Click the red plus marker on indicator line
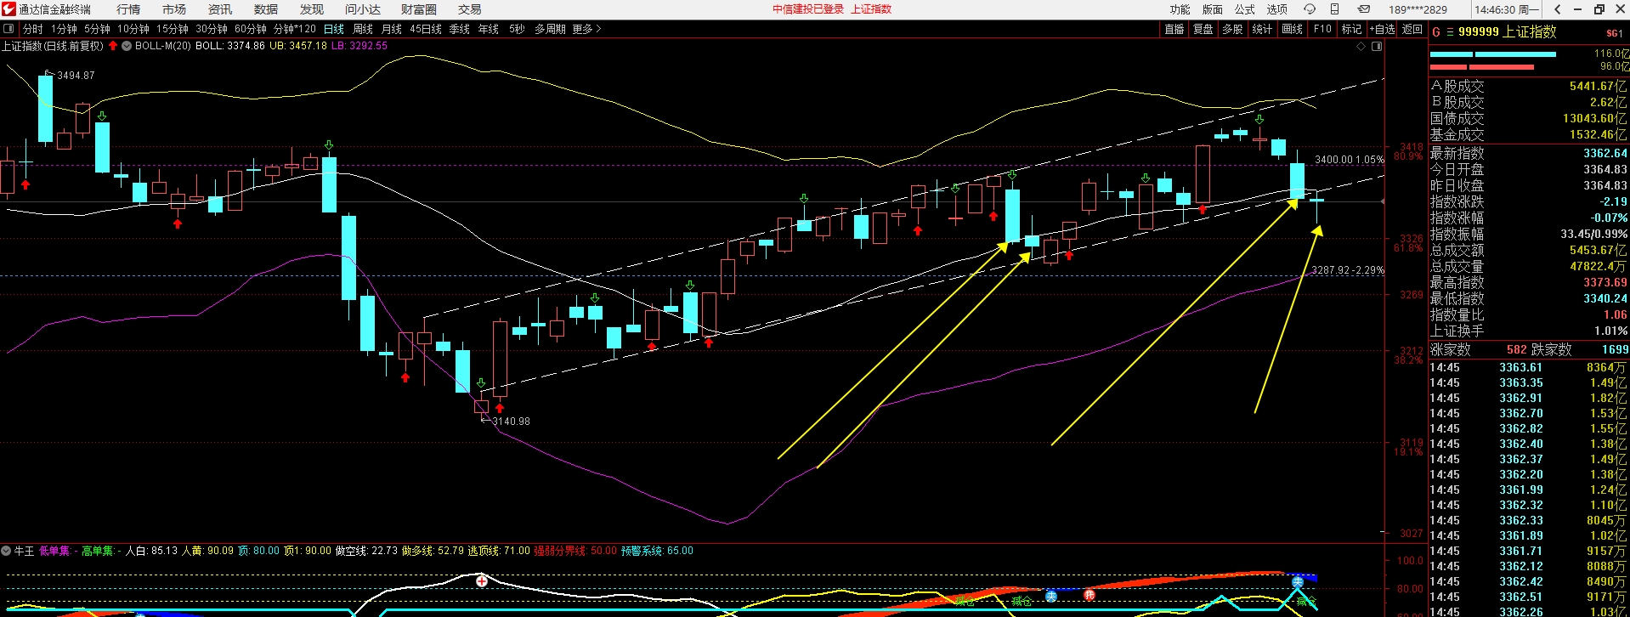1630x617 pixels. point(482,581)
